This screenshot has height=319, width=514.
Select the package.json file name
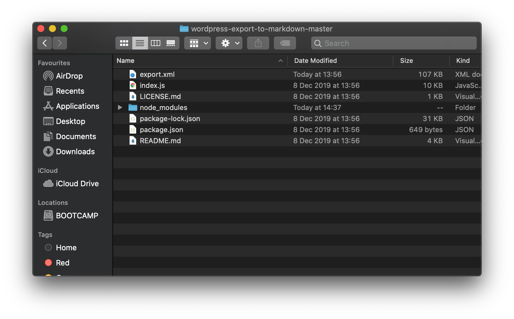click(x=161, y=130)
